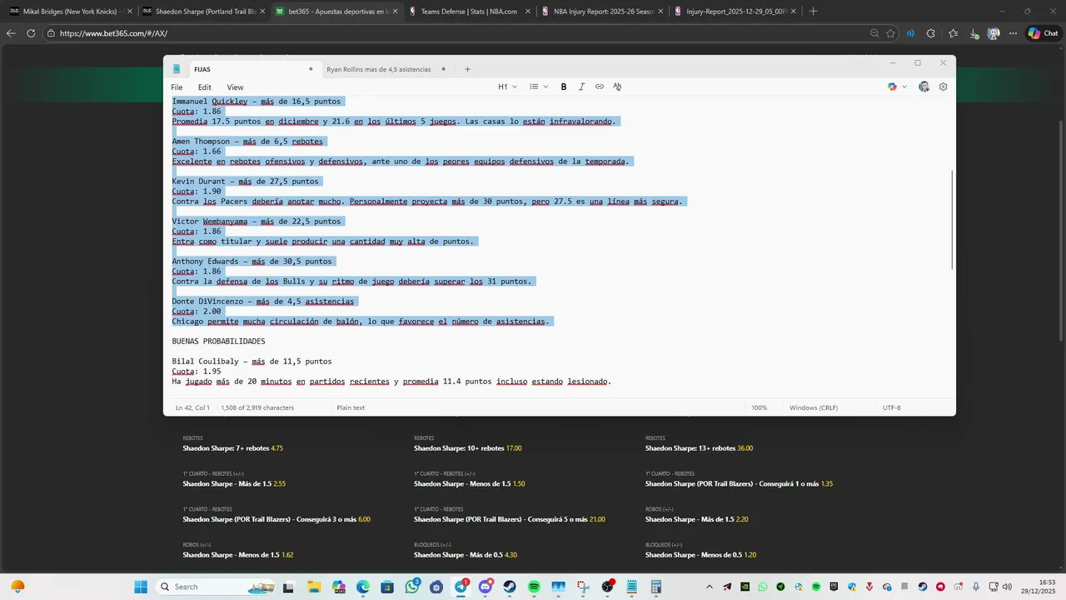Open the Edge extensions menu

pos(931,33)
